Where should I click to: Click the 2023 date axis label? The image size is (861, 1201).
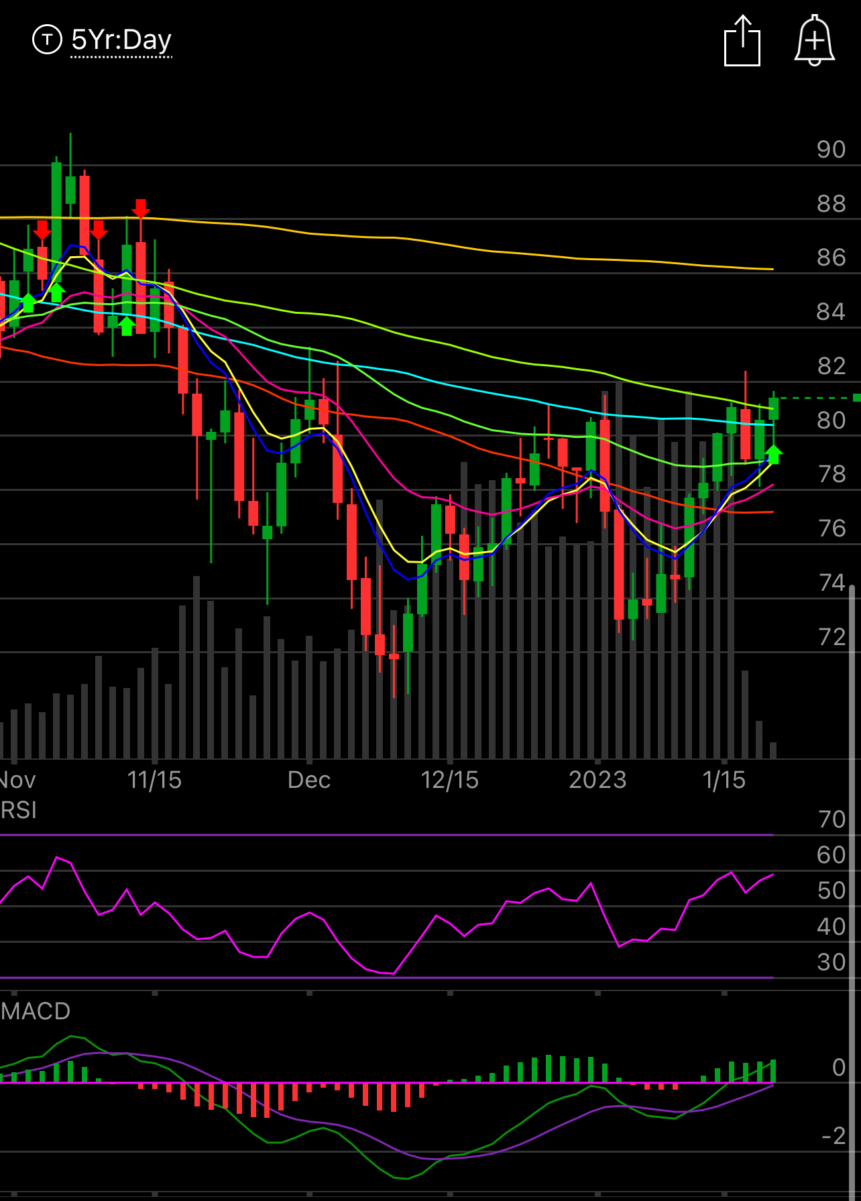tap(597, 780)
